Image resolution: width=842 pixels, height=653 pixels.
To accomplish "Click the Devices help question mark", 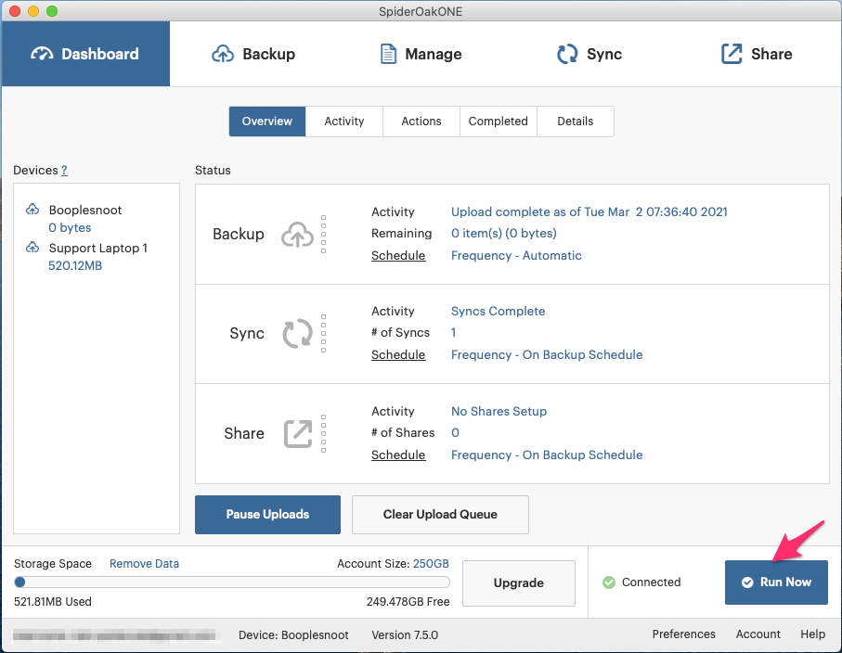I will point(64,170).
